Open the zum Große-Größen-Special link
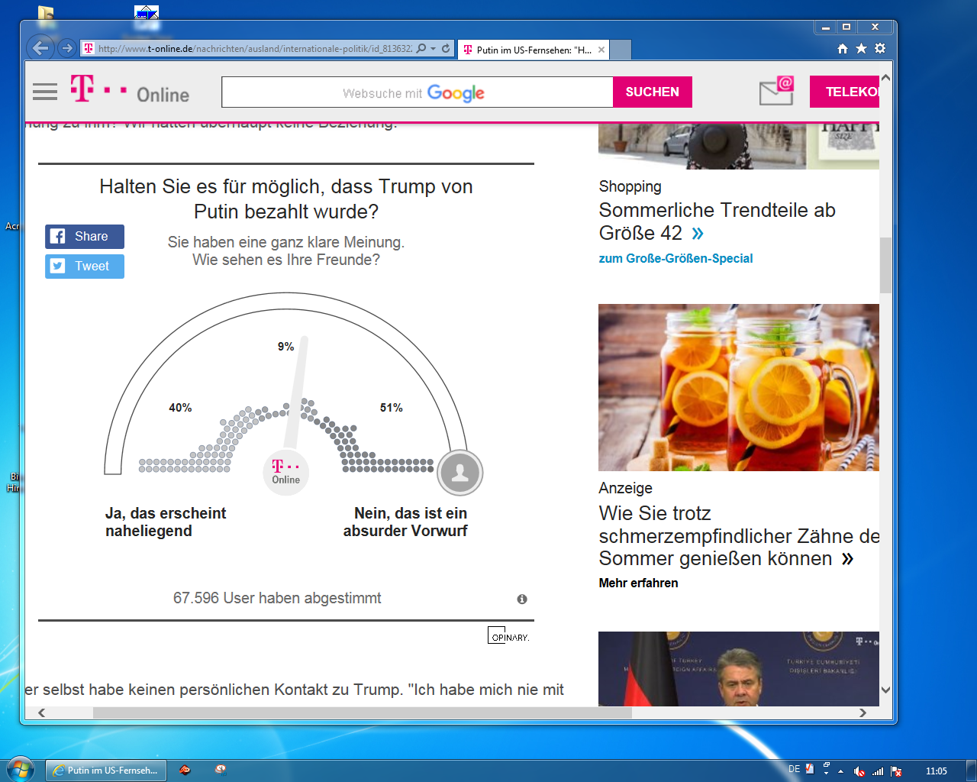 [676, 259]
